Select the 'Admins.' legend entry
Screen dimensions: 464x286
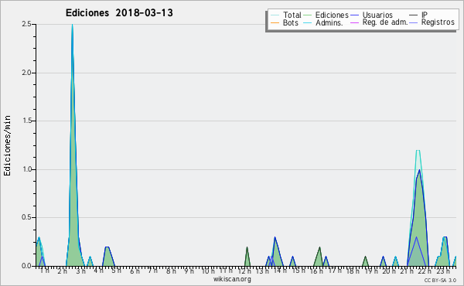329,22
